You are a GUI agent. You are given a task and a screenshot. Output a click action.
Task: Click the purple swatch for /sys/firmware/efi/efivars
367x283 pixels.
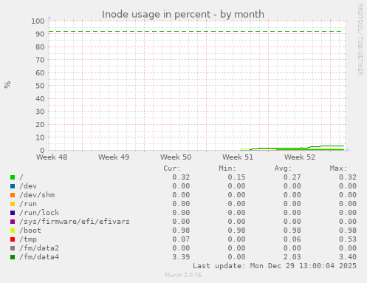(13, 222)
